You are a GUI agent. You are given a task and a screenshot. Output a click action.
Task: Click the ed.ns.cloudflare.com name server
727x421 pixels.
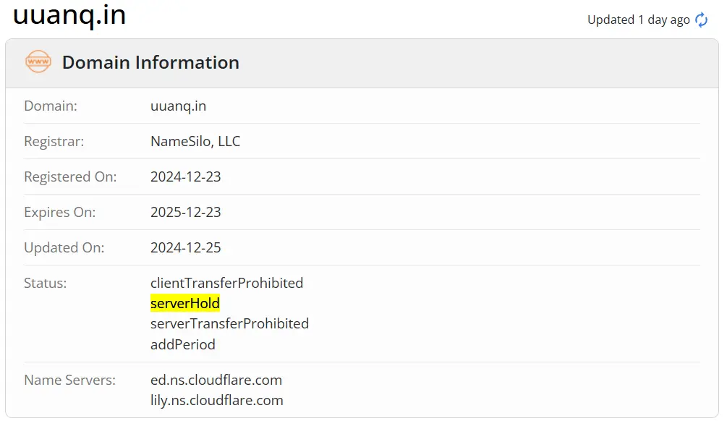point(216,380)
